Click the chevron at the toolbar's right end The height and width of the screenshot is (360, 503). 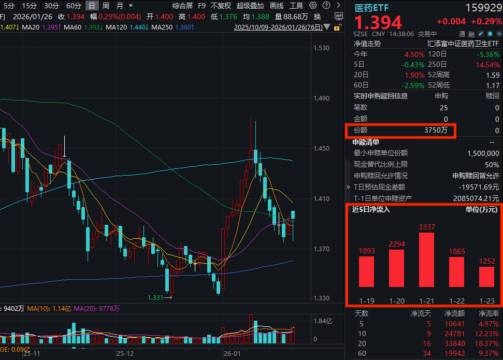click(x=338, y=5)
